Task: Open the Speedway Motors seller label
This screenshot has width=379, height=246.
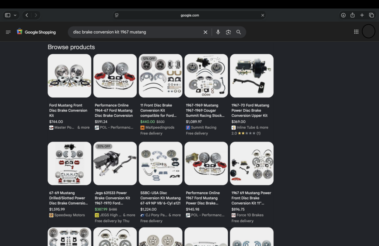Action: 67,215
